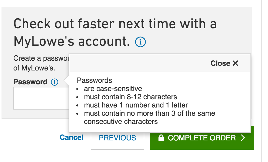Click the right chevron on Complete Order
268x162 pixels.
point(243,138)
